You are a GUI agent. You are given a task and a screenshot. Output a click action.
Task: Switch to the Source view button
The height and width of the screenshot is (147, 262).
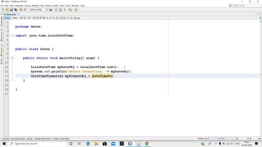[x=7, y=18]
